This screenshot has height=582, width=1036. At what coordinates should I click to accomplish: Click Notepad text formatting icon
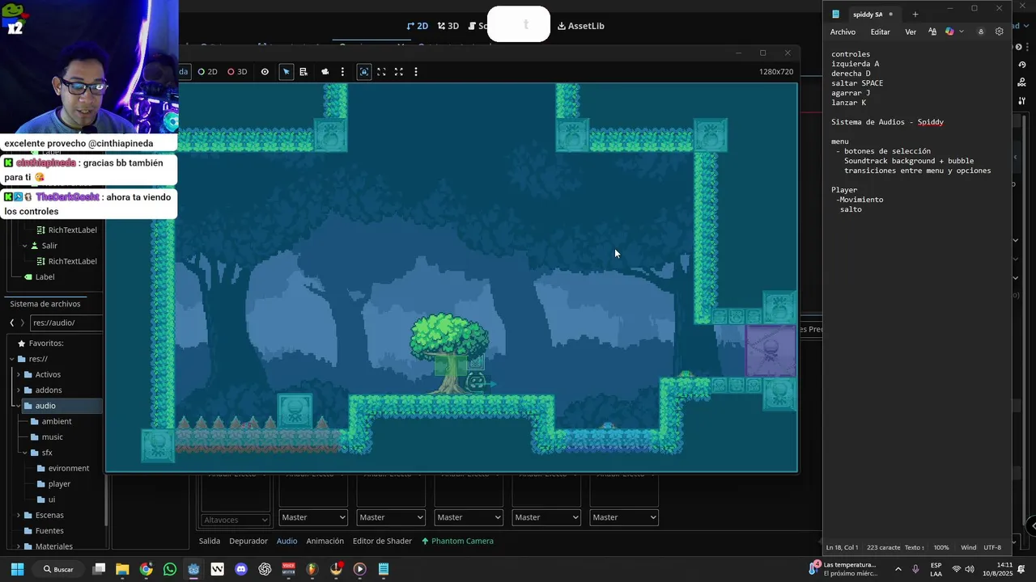932,32
